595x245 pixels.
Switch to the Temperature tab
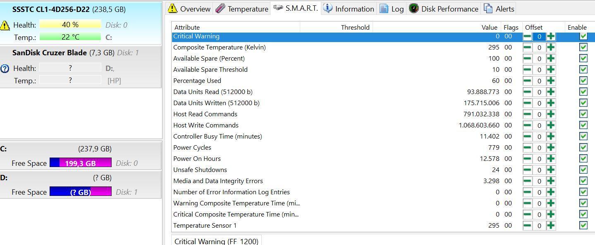coord(242,9)
